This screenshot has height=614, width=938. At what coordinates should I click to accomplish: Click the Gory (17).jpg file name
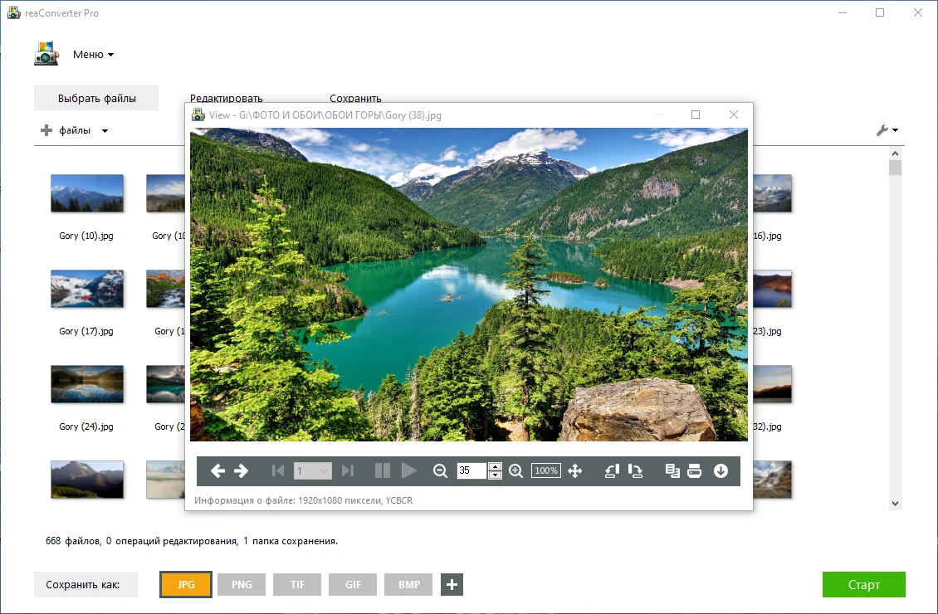click(x=86, y=331)
